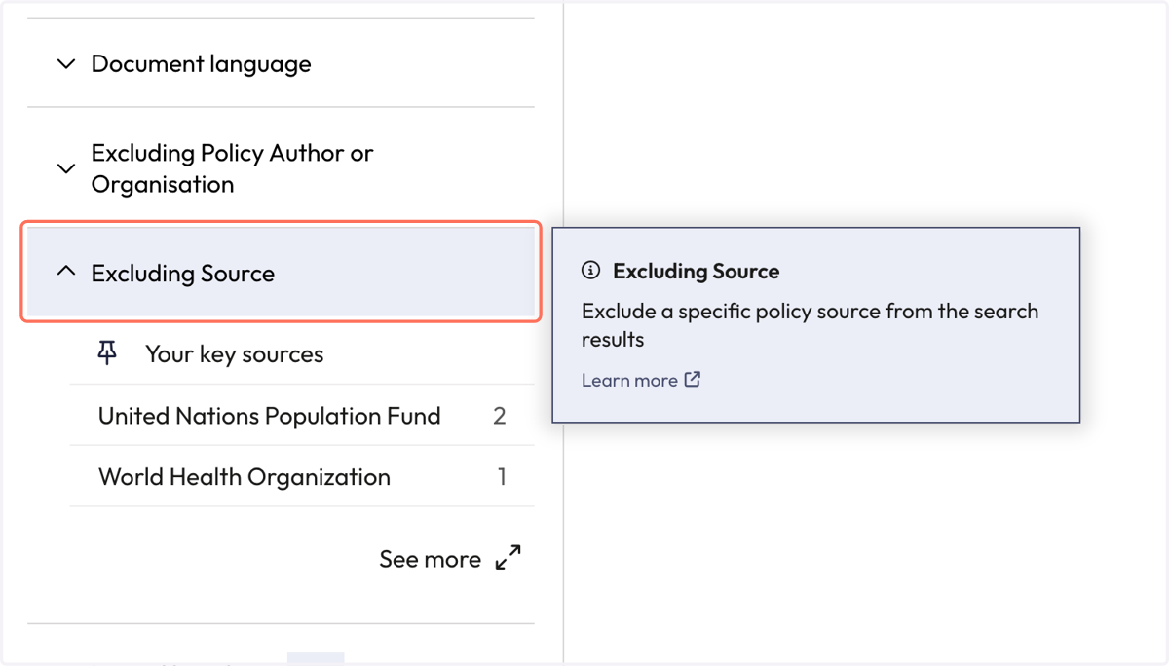Click the count 1 beside World Health Organization
This screenshot has height=666, width=1169.
502,477
